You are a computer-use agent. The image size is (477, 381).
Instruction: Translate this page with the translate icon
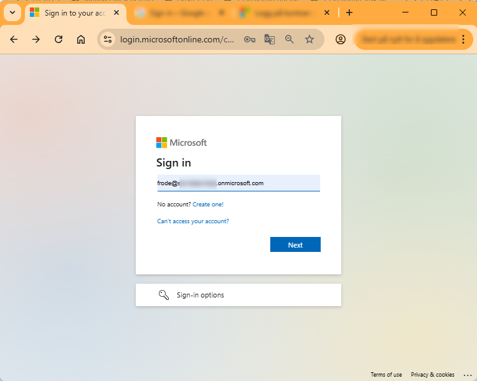pyautogui.click(x=270, y=39)
